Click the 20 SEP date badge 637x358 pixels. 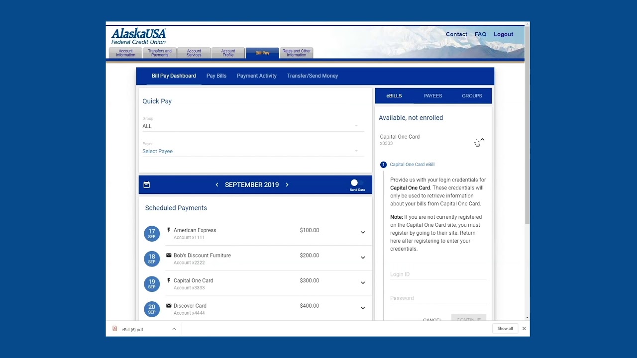coord(152,309)
